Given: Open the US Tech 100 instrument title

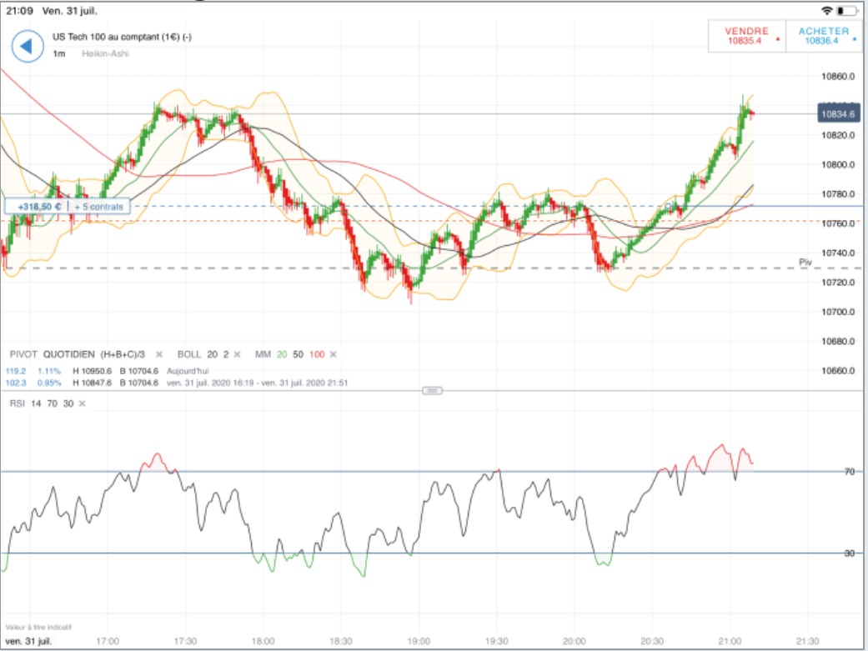Looking at the screenshot, I should coord(122,37).
